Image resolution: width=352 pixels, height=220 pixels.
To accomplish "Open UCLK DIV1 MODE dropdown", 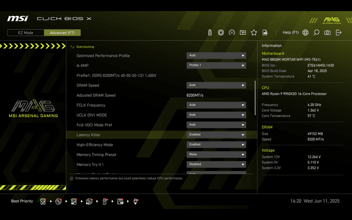I will click(216, 115).
